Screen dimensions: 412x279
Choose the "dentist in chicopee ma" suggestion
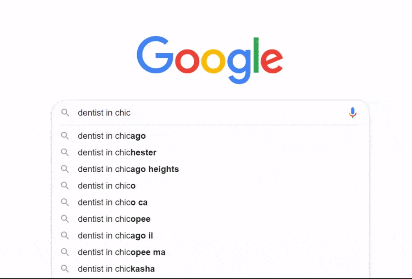[x=122, y=252]
